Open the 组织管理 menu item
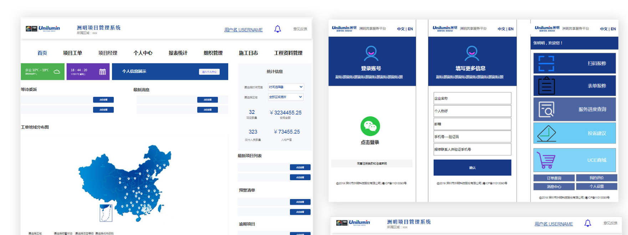The image size is (628, 235). click(213, 53)
